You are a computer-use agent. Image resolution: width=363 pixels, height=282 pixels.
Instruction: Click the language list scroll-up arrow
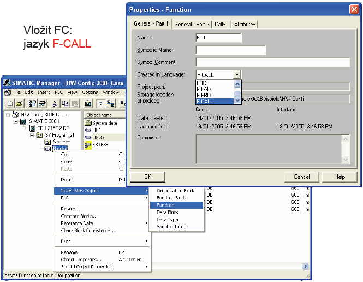point(237,84)
